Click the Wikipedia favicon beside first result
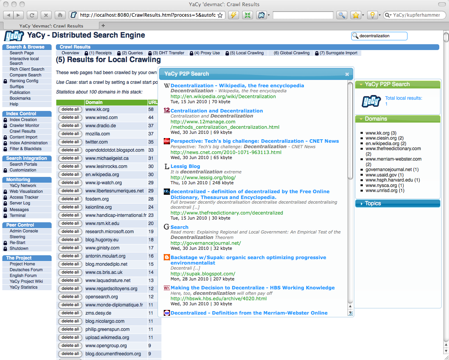The width and height of the screenshot is (449, 360). (x=167, y=86)
